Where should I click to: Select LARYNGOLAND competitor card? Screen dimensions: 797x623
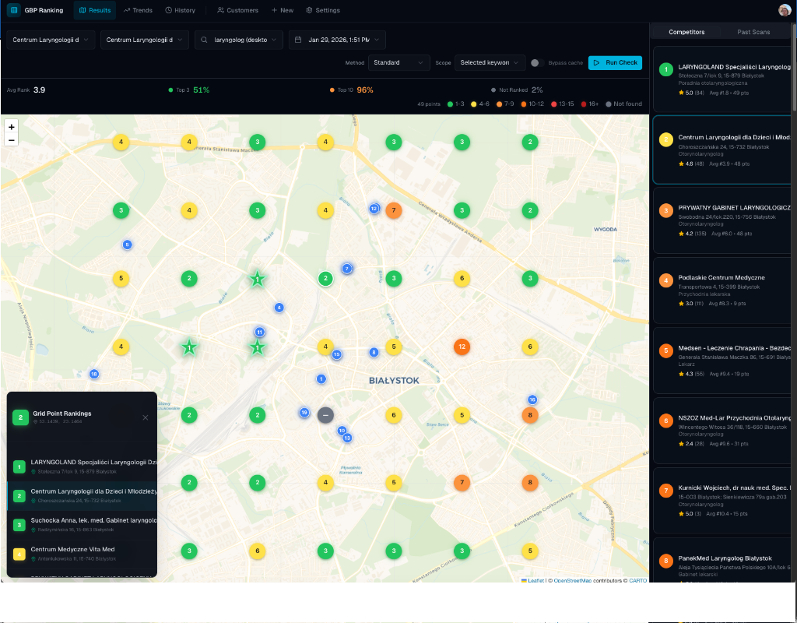tap(722, 79)
